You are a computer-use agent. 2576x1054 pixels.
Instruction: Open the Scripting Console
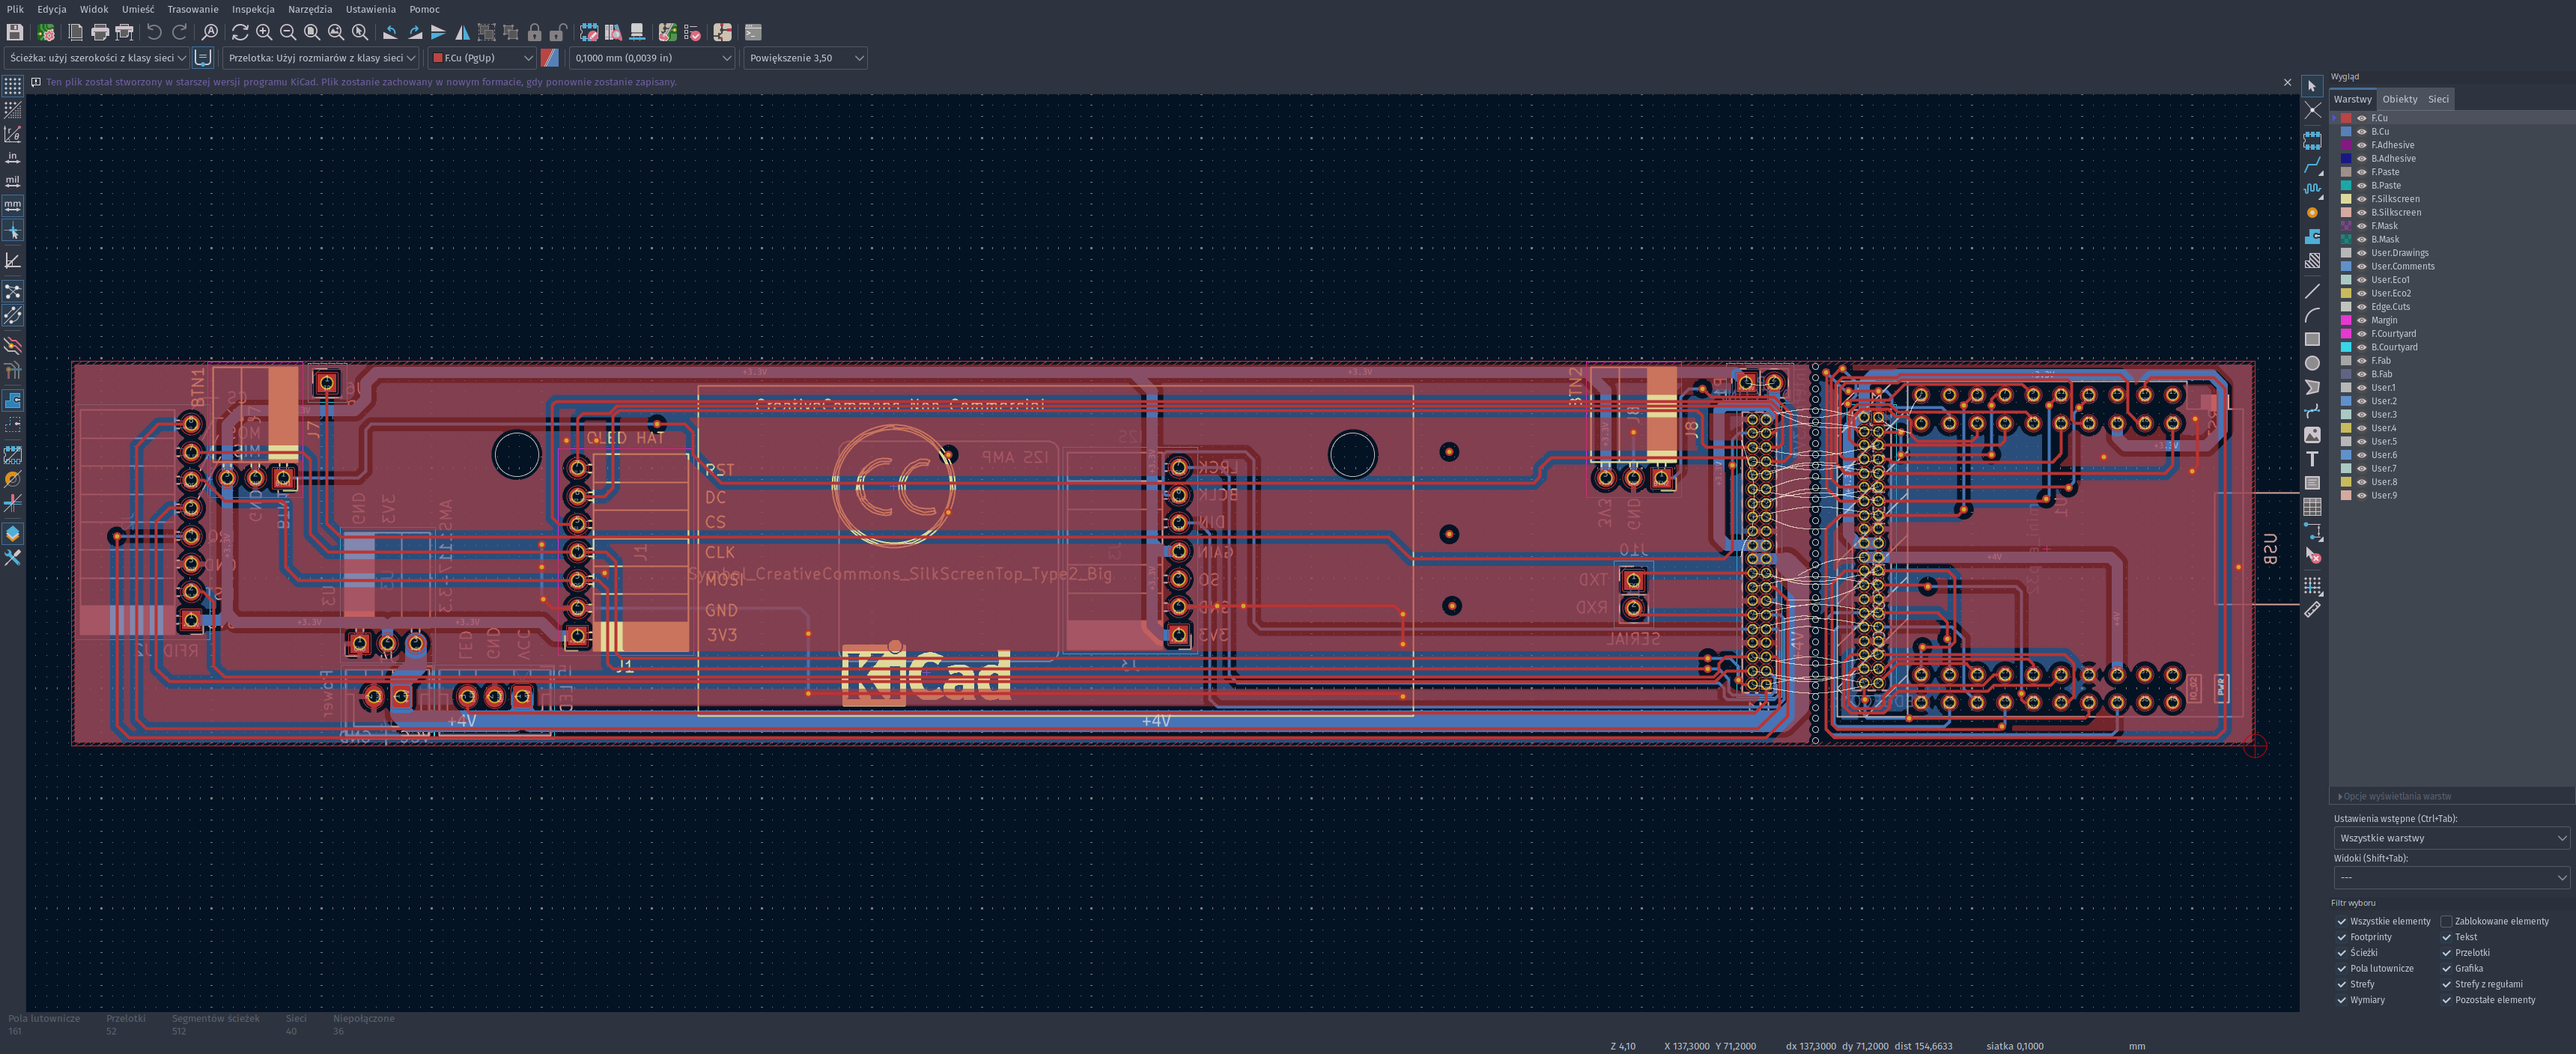coord(753,33)
